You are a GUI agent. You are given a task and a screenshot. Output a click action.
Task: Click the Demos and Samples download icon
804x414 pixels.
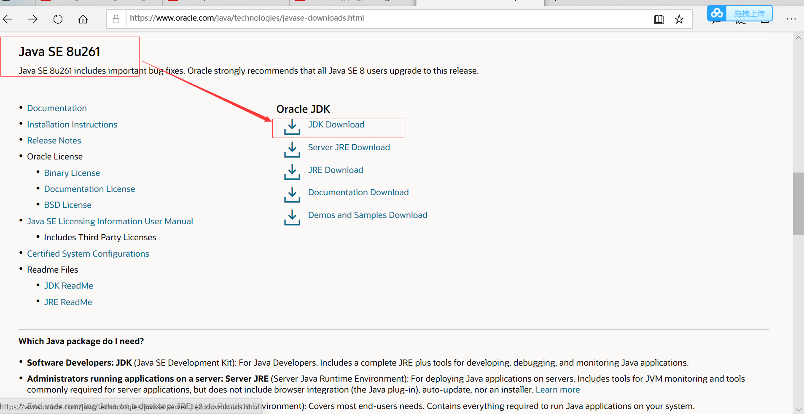(x=292, y=217)
